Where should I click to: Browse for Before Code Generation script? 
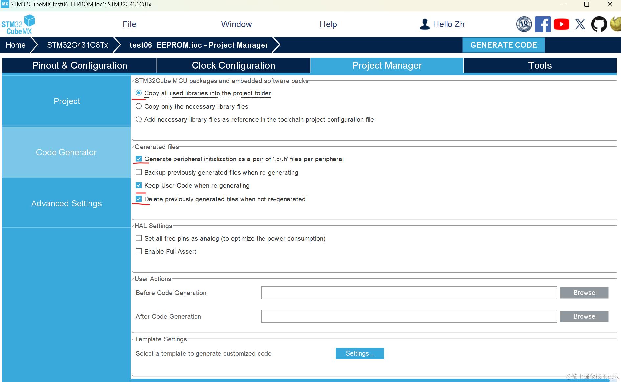point(584,293)
